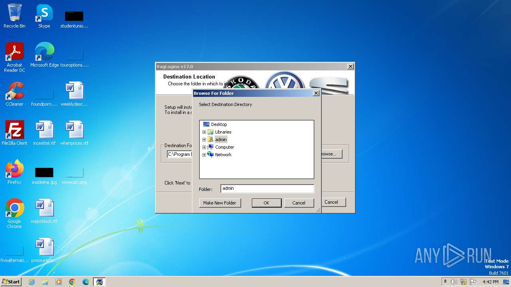Click Edge icon in the taskbar

tap(86, 282)
